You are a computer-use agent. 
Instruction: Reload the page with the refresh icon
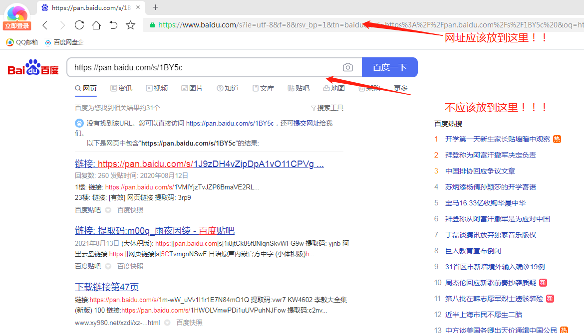tap(79, 25)
